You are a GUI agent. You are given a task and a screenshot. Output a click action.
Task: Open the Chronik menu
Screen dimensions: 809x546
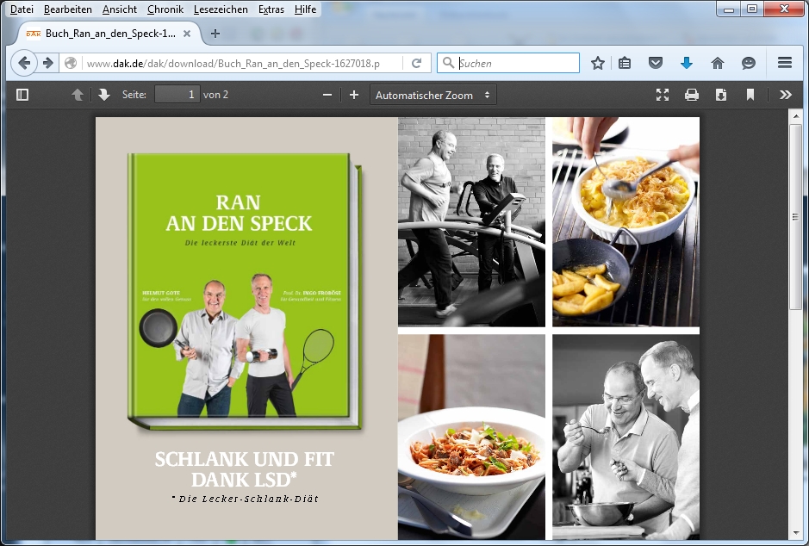[x=165, y=9]
